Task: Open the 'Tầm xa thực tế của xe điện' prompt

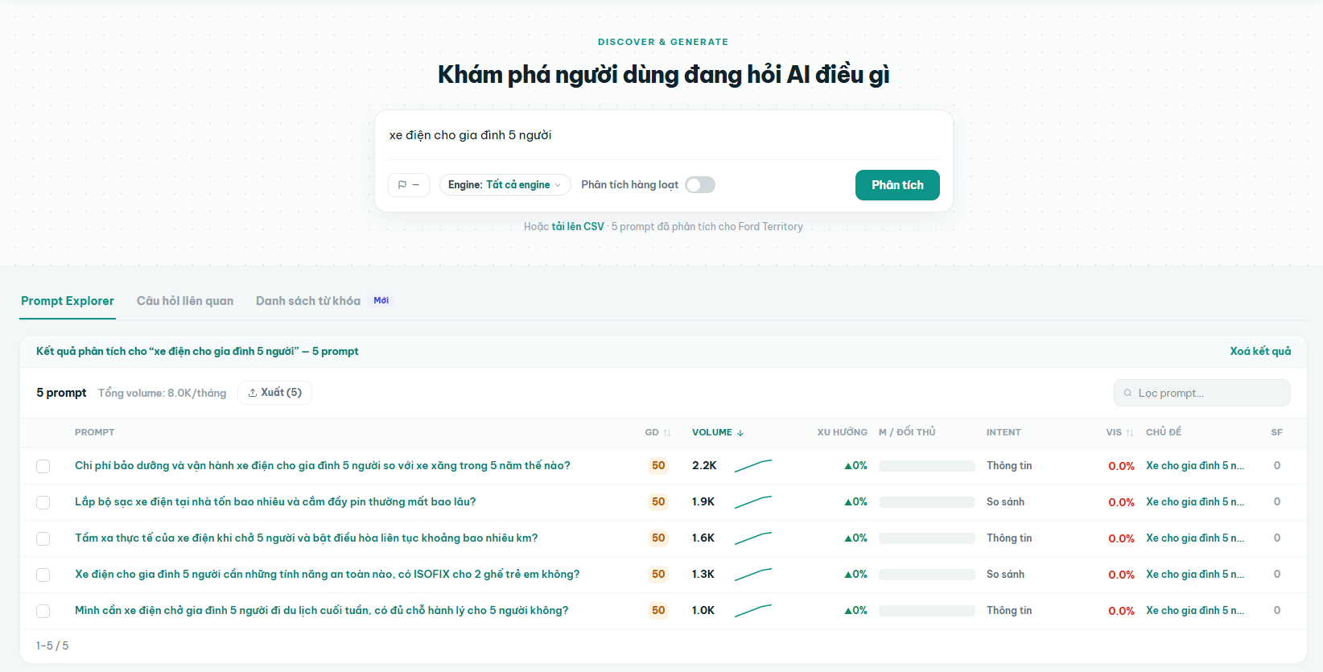Action: pyautogui.click(x=307, y=538)
